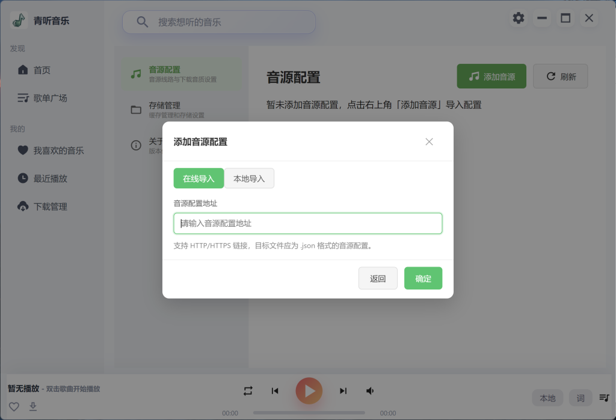Click the playback progress bar
Image resolution: width=616 pixels, height=420 pixels.
(309, 413)
